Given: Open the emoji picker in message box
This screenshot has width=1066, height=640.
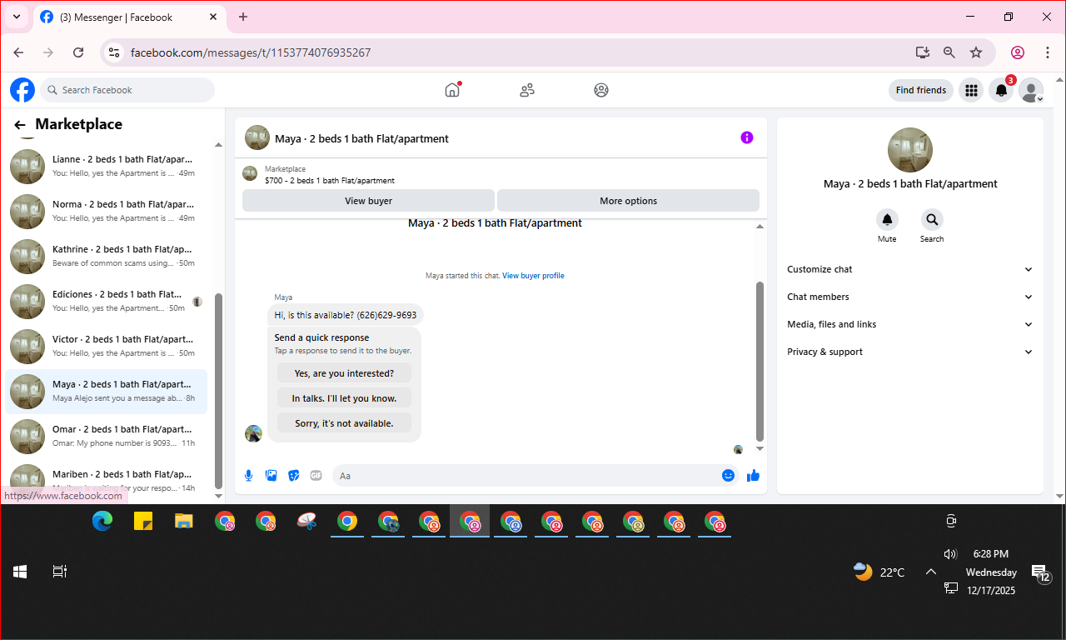Looking at the screenshot, I should pyautogui.click(x=729, y=475).
